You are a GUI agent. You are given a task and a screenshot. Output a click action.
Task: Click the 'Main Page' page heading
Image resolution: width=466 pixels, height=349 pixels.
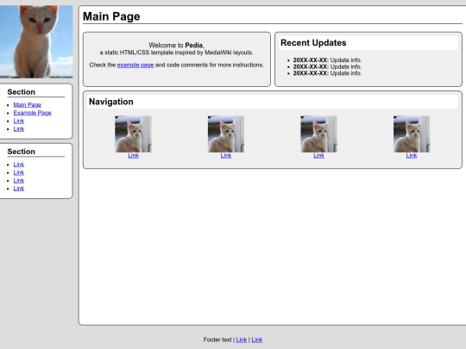(111, 16)
